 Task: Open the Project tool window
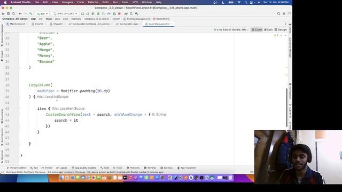(x=2, y=56)
